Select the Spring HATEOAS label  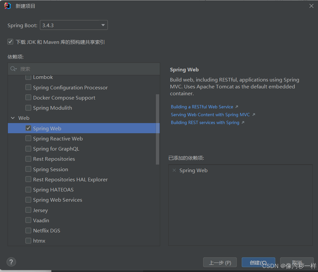[53, 190]
